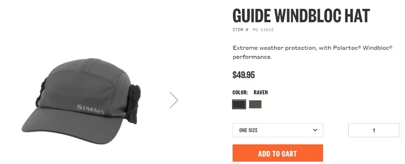
Task: Focus the quantity input field
Action: click(x=373, y=130)
